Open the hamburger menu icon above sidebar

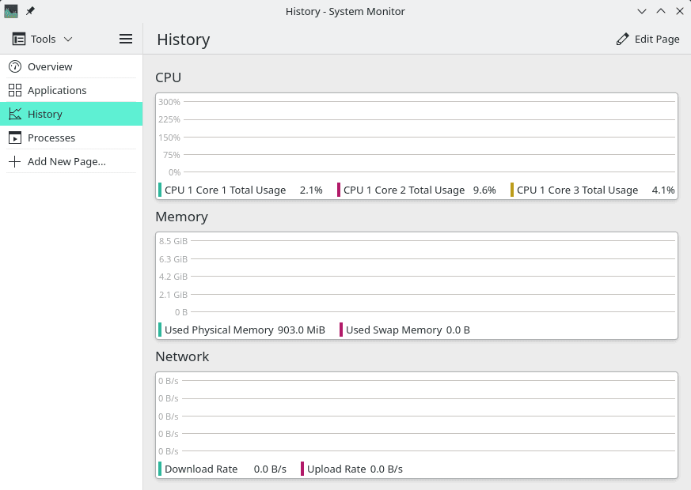click(125, 38)
